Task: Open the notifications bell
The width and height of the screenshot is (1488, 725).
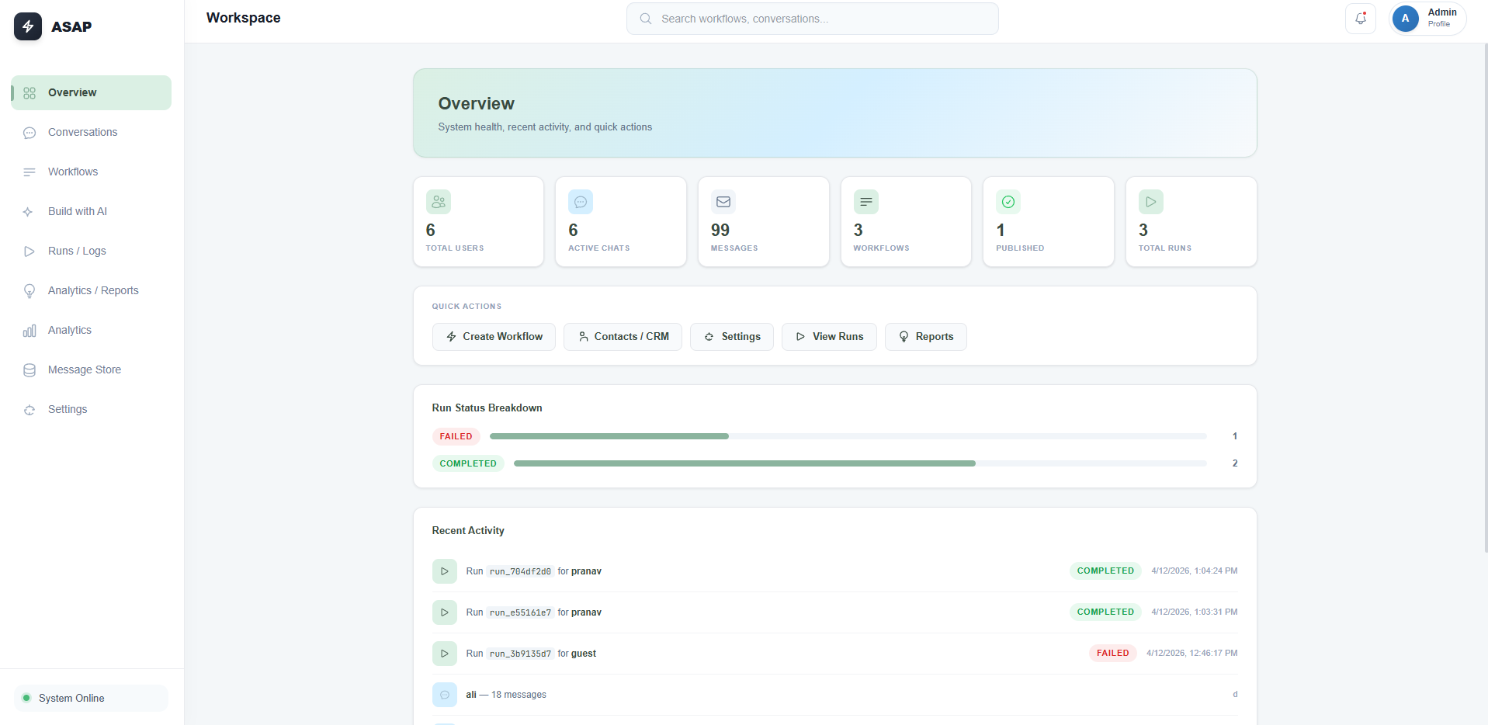Action: tap(1360, 19)
